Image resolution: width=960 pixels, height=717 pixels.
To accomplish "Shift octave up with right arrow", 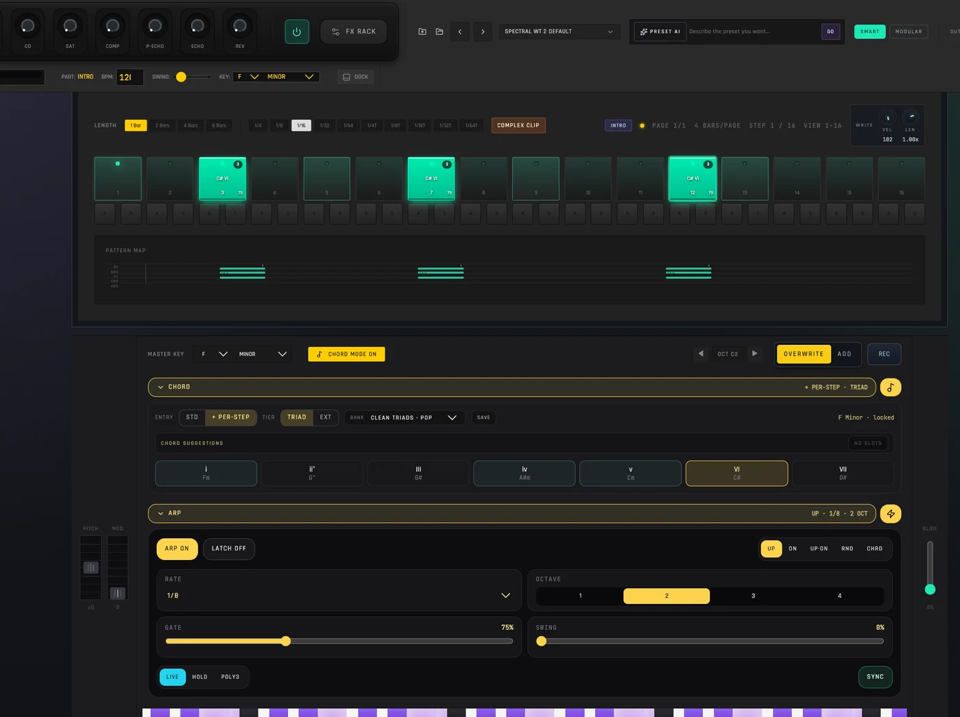I will coord(754,354).
